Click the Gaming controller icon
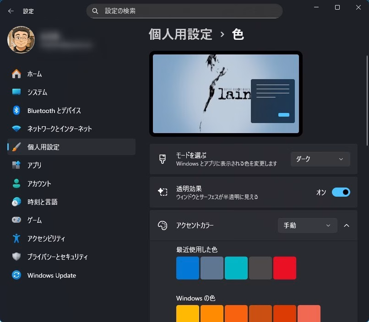Image resolution: width=369 pixels, height=322 pixels. pos(16,220)
